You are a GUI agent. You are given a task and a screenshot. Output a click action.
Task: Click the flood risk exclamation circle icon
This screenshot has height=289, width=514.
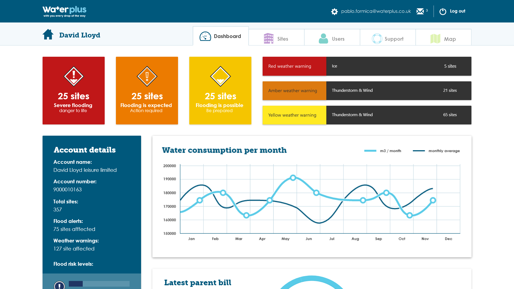point(59,285)
